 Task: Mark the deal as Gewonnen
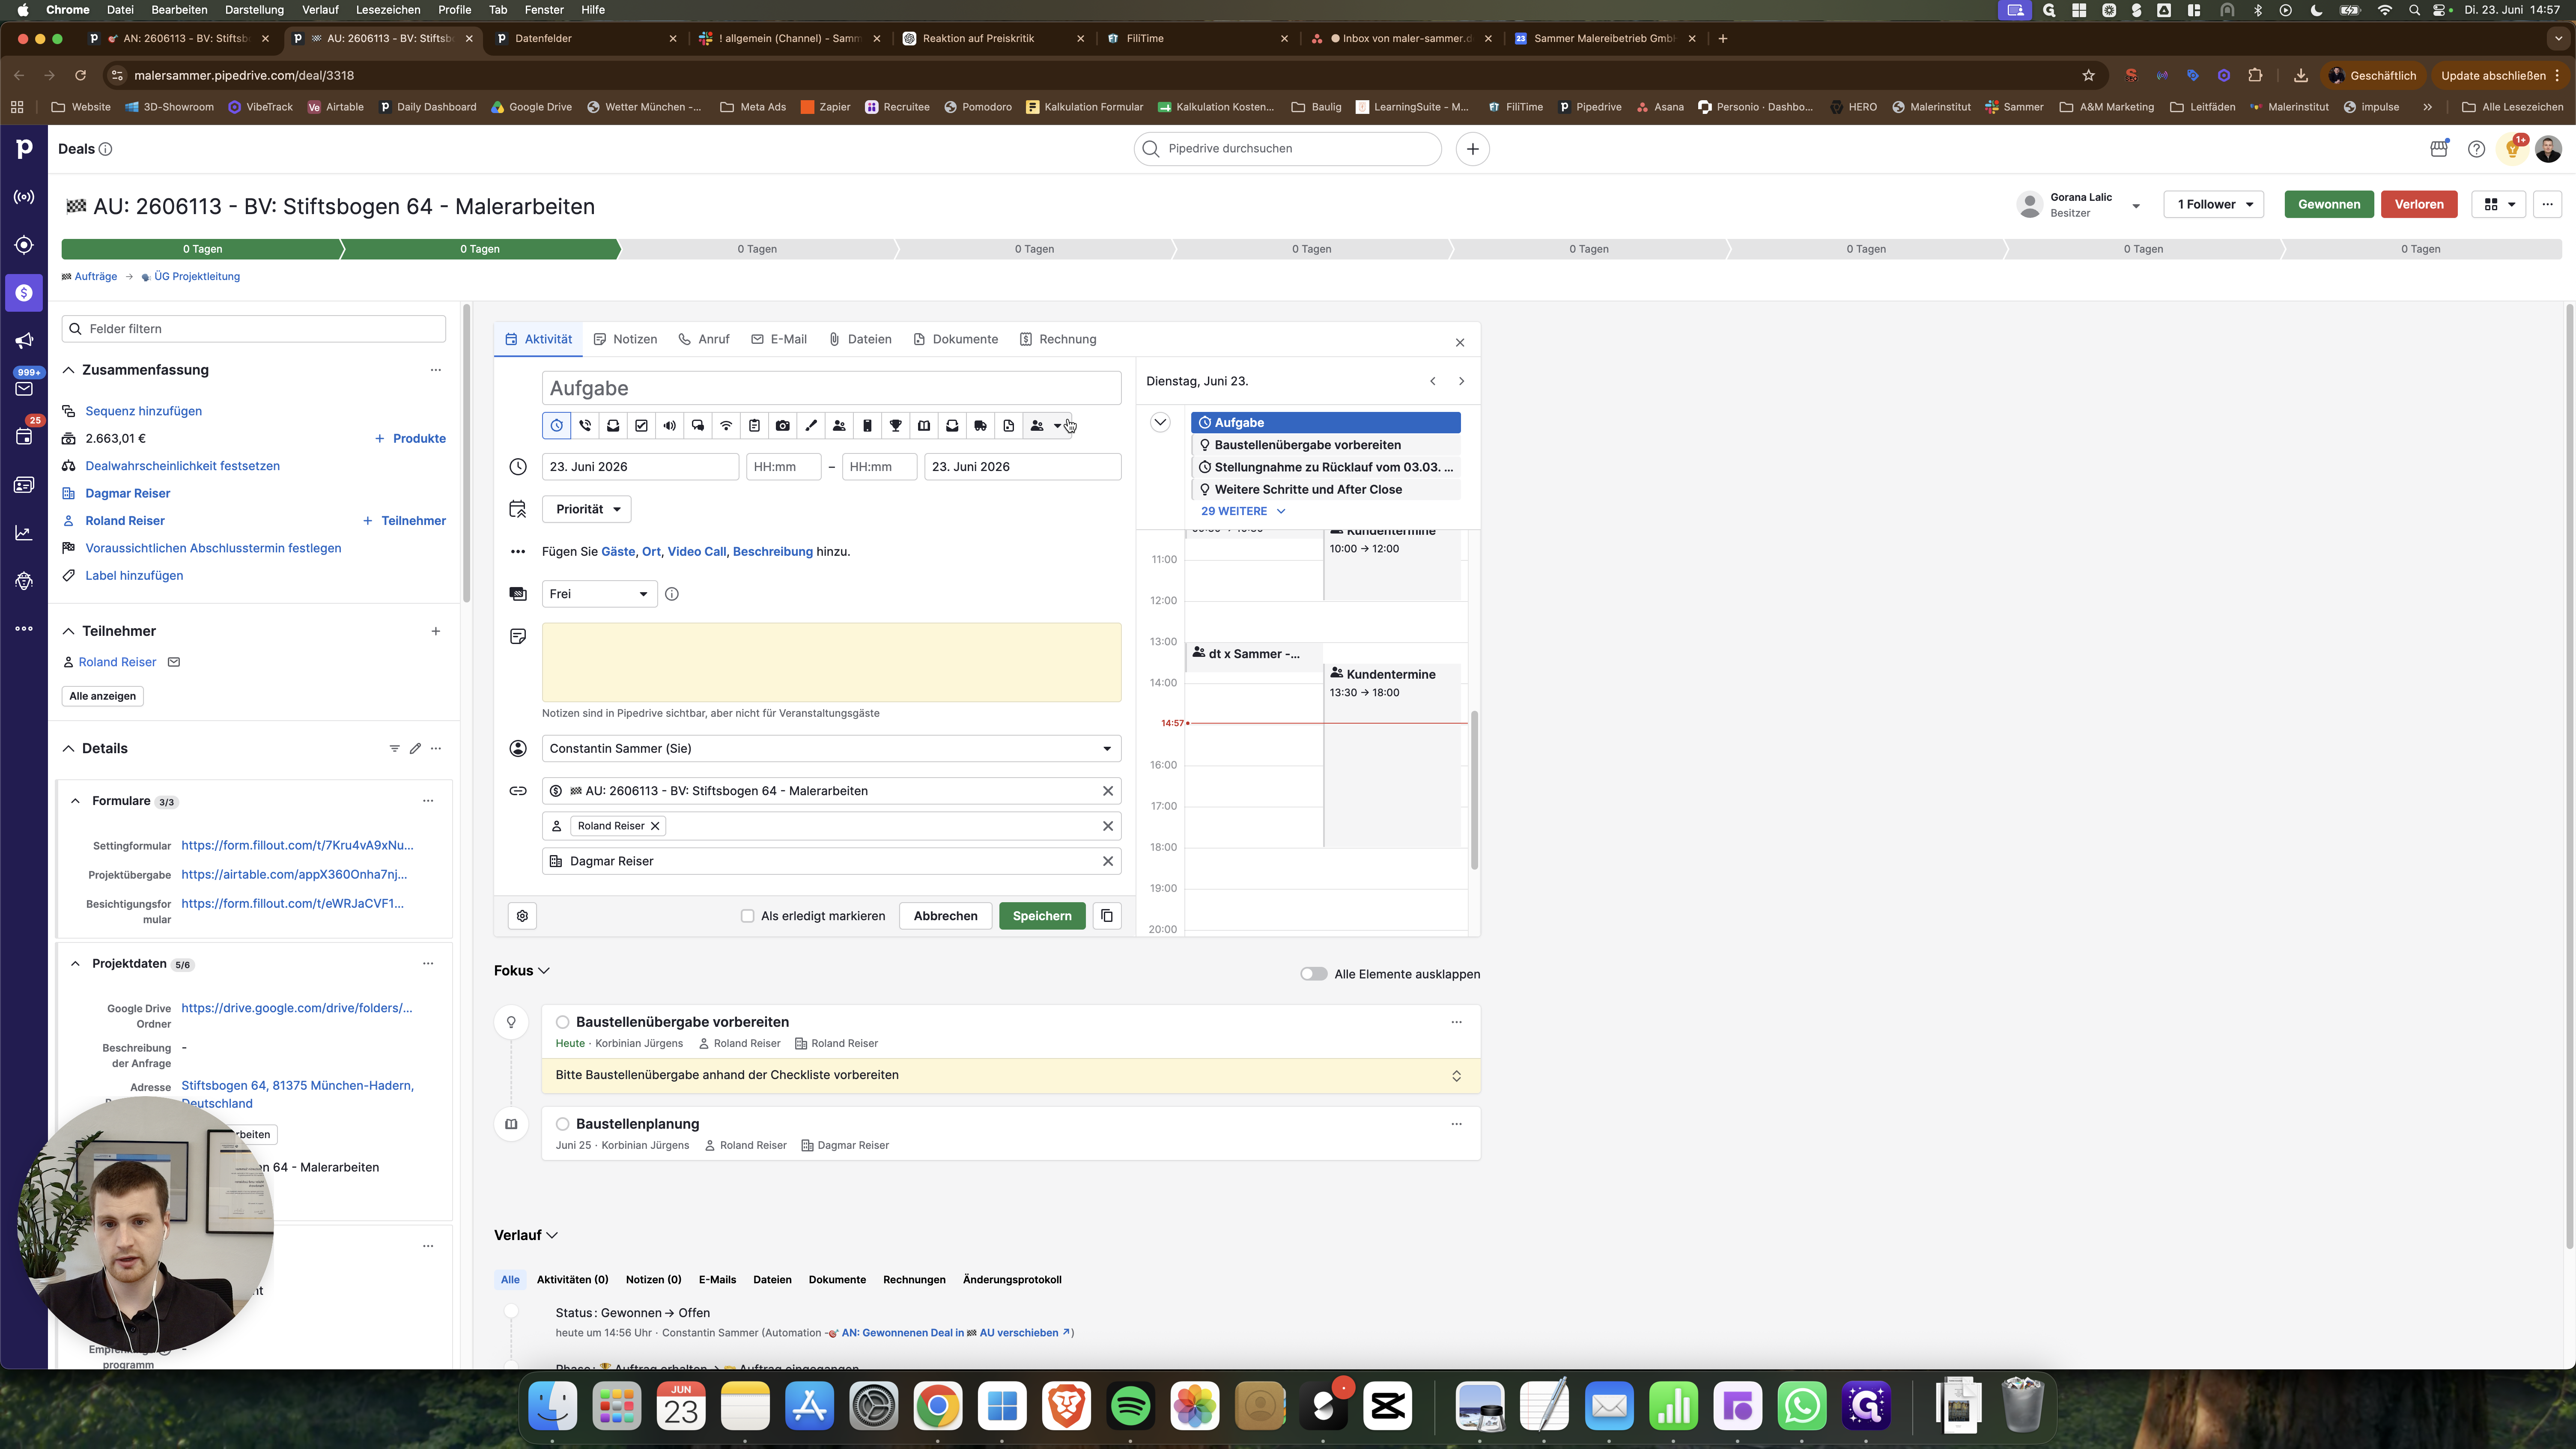2328,204
